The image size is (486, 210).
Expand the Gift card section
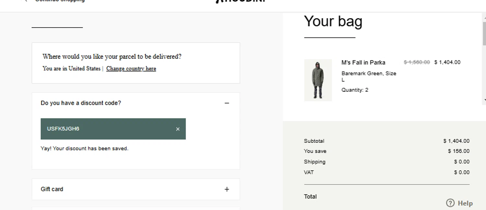pos(227,189)
